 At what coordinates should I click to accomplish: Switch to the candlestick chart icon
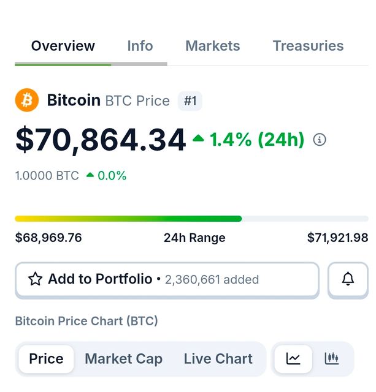click(x=332, y=359)
